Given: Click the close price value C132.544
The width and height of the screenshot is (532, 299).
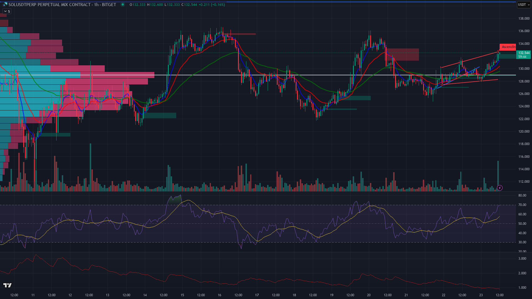Looking at the screenshot, I should (189, 4).
